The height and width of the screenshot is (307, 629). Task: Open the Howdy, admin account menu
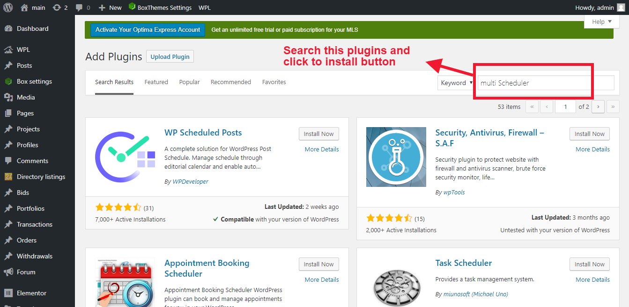coord(600,7)
